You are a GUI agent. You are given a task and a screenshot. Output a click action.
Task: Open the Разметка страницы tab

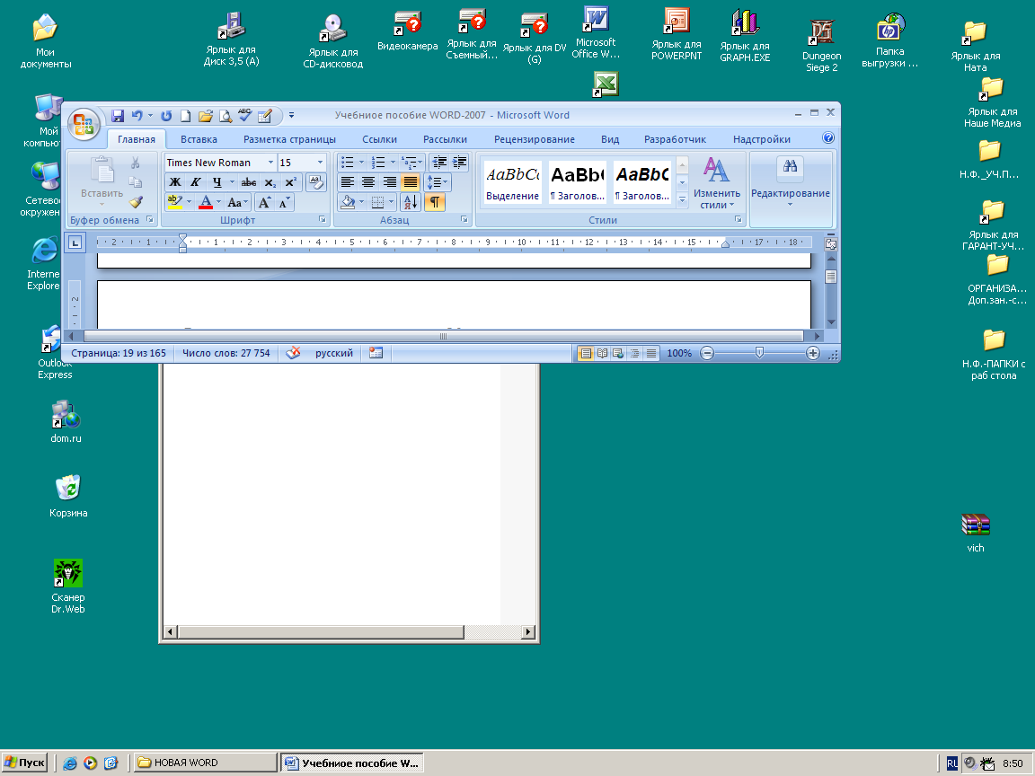point(289,139)
